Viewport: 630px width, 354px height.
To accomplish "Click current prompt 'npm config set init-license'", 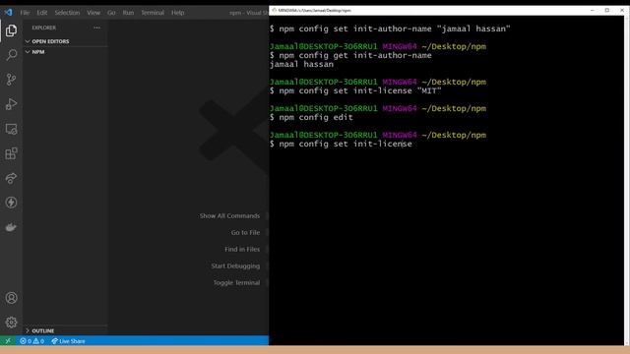I will pyautogui.click(x=342, y=144).
